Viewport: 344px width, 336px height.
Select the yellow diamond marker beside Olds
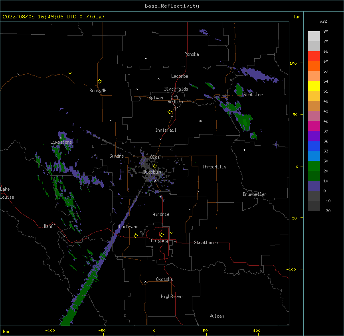[155, 166]
